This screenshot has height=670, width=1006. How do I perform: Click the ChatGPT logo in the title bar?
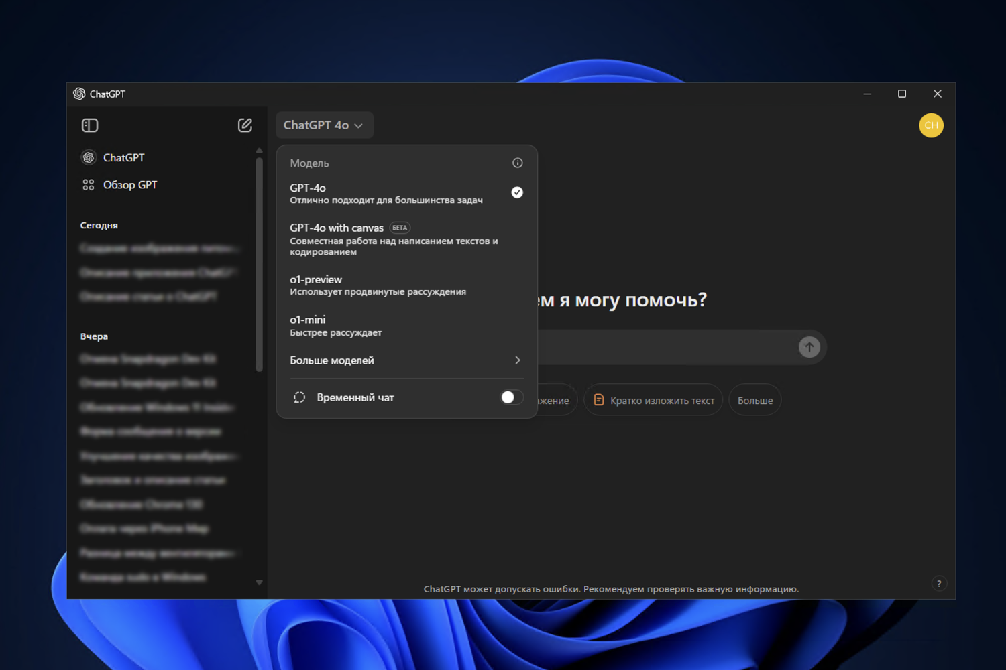[79, 94]
